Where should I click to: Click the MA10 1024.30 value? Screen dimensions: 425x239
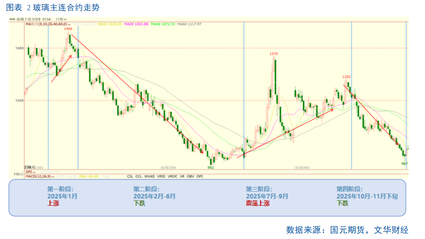110,24
